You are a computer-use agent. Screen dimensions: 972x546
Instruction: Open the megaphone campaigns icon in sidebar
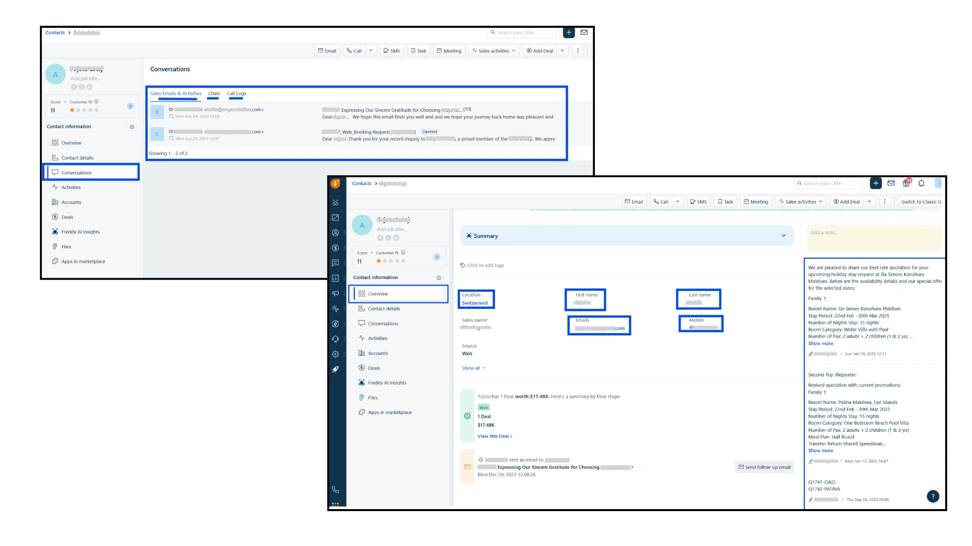pos(335,293)
